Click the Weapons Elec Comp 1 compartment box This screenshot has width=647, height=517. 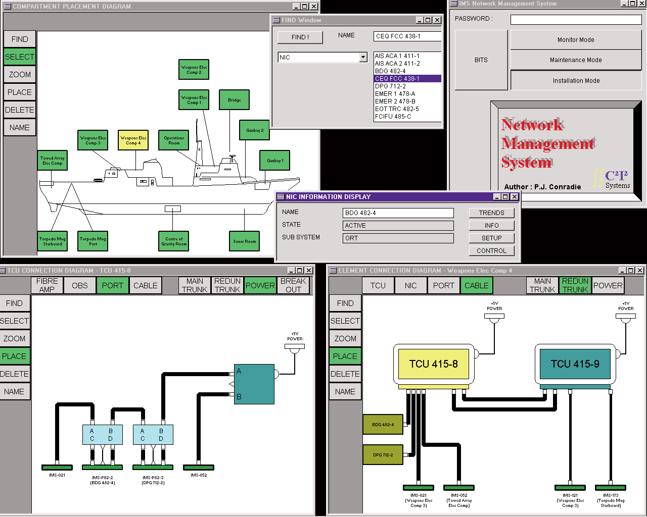tap(194, 100)
